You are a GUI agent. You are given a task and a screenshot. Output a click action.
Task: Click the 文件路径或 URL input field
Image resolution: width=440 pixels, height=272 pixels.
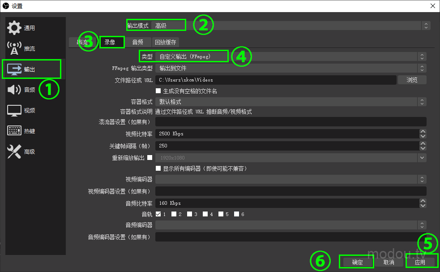(x=275, y=80)
